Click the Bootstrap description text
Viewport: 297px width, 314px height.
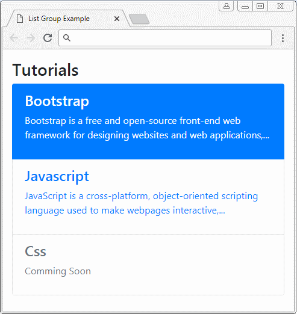point(147,128)
